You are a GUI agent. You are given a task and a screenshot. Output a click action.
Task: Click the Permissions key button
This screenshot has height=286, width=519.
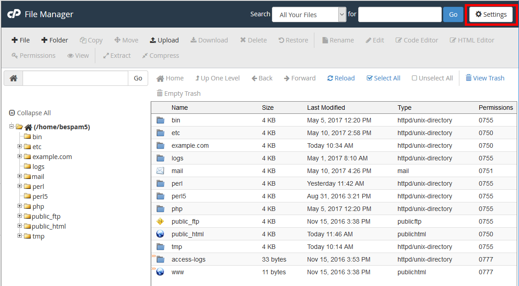pyautogui.click(x=33, y=56)
